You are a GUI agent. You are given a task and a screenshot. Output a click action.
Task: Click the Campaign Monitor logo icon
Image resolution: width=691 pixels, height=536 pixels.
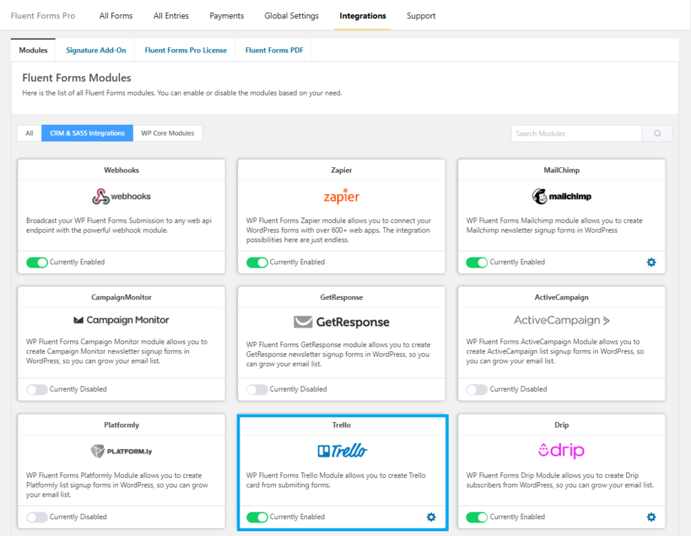click(x=121, y=320)
